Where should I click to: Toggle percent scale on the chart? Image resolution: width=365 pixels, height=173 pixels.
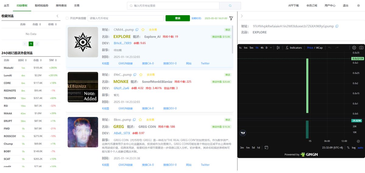[x=348, y=147]
